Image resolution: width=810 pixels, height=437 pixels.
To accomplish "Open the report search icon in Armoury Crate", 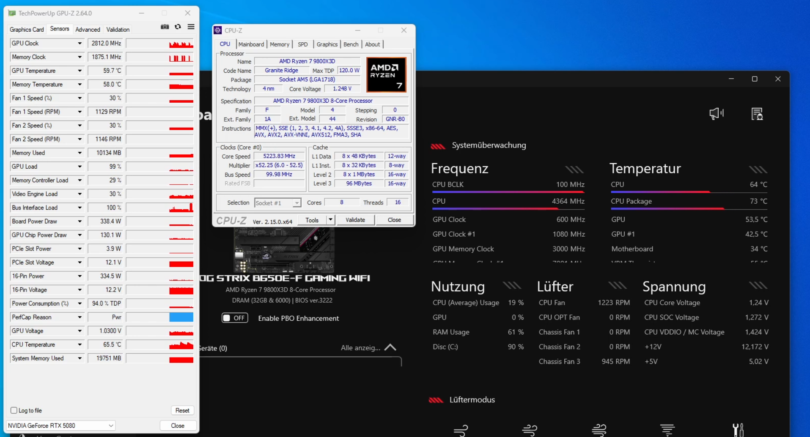I will [x=757, y=114].
